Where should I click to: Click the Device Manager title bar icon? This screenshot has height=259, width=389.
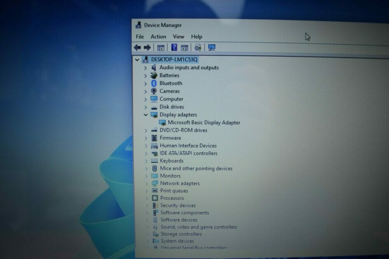pyautogui.click(x=138, y=25)
